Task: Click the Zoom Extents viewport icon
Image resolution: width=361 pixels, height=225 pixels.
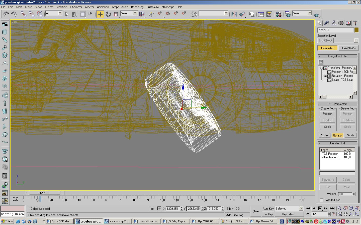Action: click(x=351, y=208)
